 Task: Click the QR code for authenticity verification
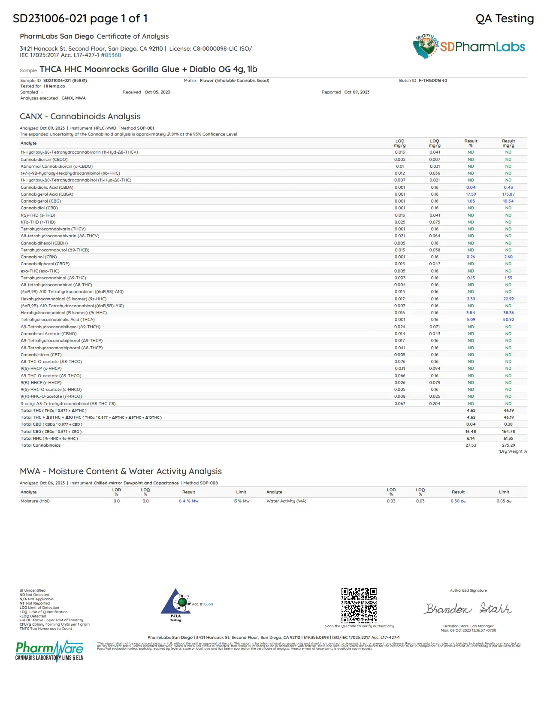pos(359,605)
